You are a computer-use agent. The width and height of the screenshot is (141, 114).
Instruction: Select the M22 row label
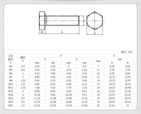(11, 105)
